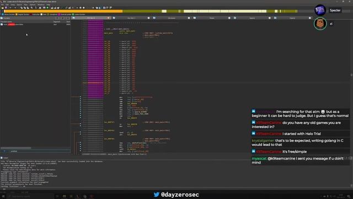This screenshot has height=199, width=353.
Task: Click the Functions panel horizontal scrollbar
Action: 16,148
